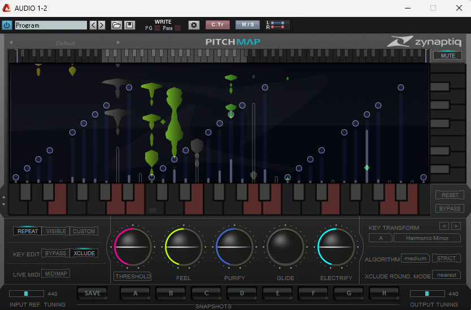The image size is (471, 310).
Task: Open plugin settings gear icon
Action: pyautogui.click(x=194, y=25)
